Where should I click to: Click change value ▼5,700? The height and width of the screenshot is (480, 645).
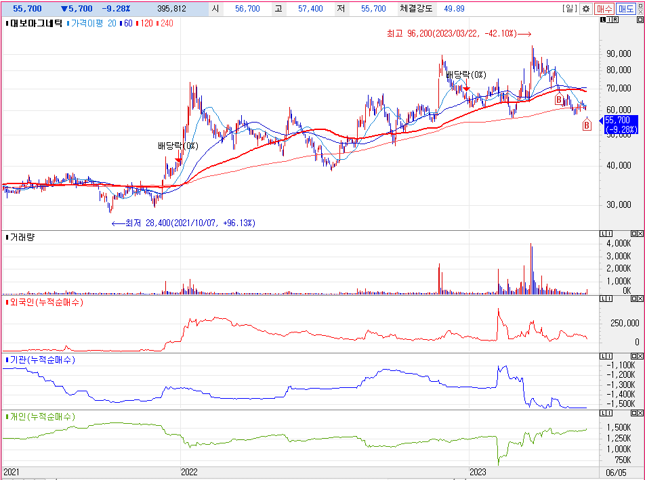[x=77, y=9]
